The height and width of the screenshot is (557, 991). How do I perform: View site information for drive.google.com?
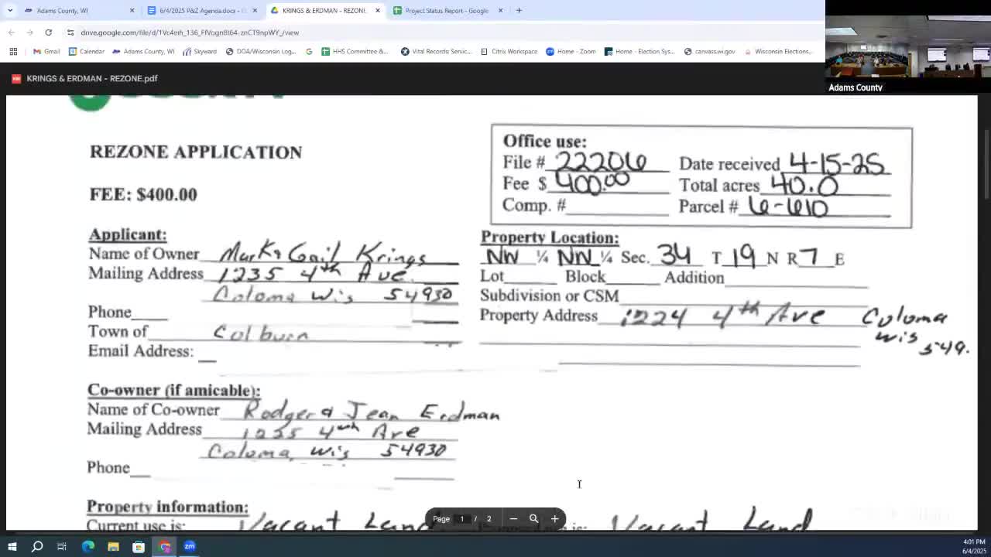tap(70, 32)
